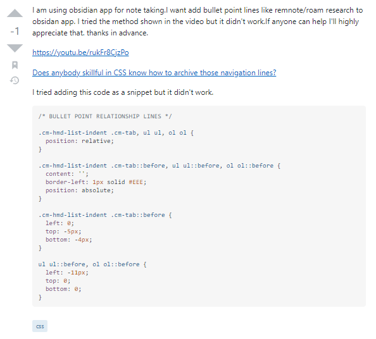Click the #EEE color value in the code
The image size is (376, 339).
tap(135, 182)
